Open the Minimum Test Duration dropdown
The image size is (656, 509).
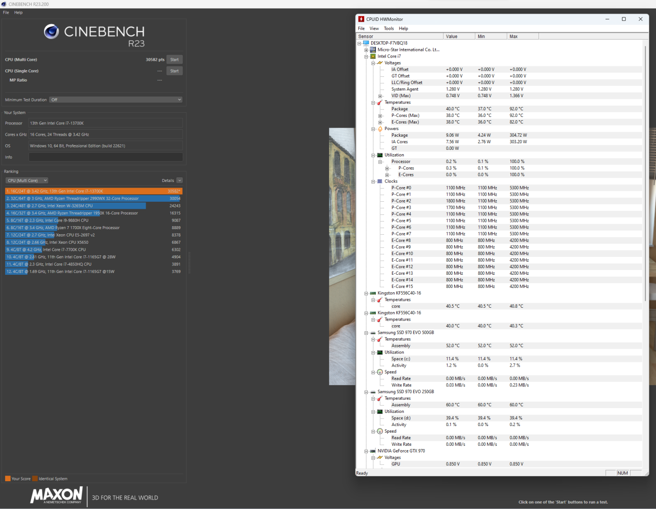116,100
